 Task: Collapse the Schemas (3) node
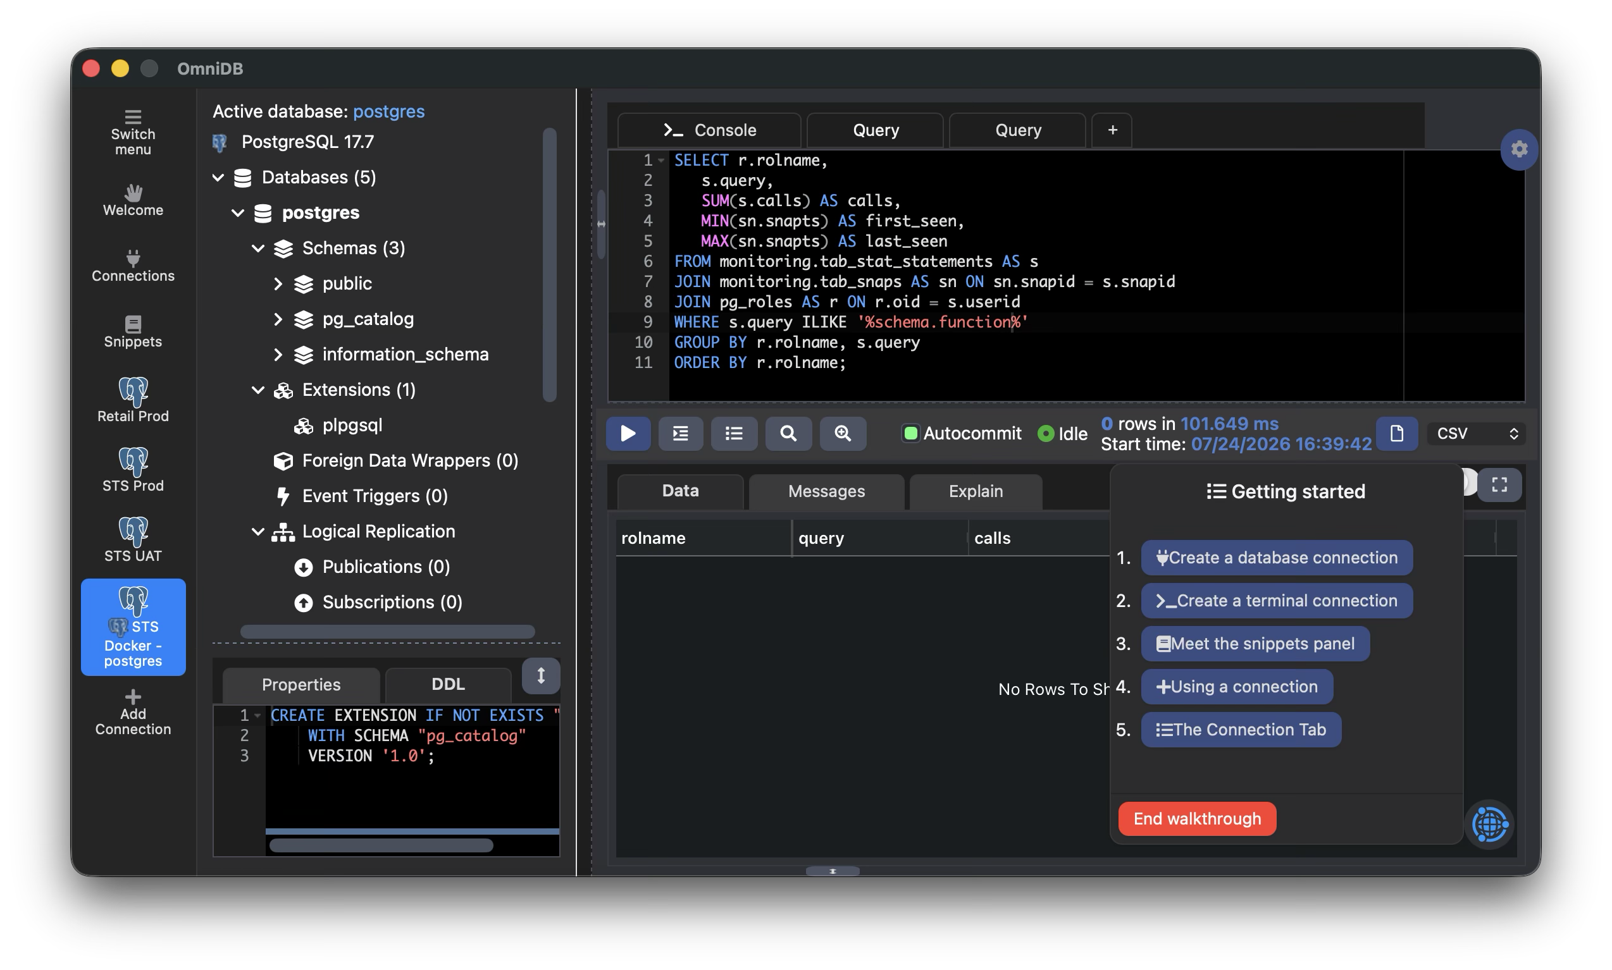point(258,248)
